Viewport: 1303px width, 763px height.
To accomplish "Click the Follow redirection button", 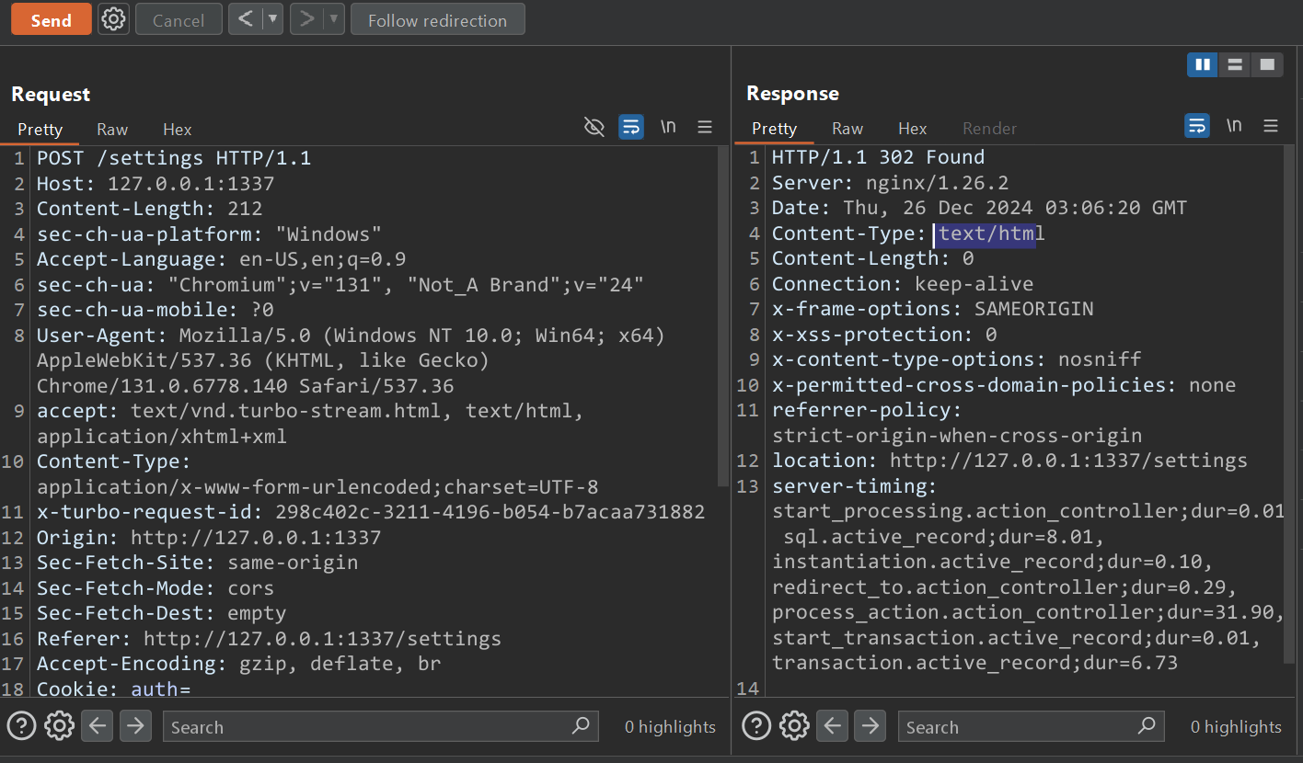I will tap(437, 20).
